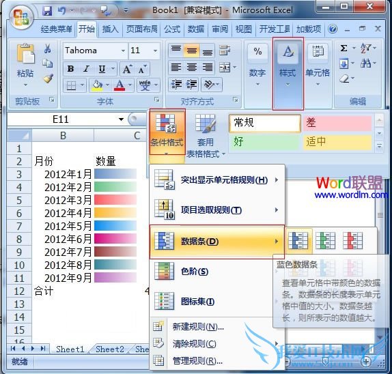The width and height of the screenshot is (392, 374).
Task: Switch to the 插入 ribbon tab
Action: 110,29
